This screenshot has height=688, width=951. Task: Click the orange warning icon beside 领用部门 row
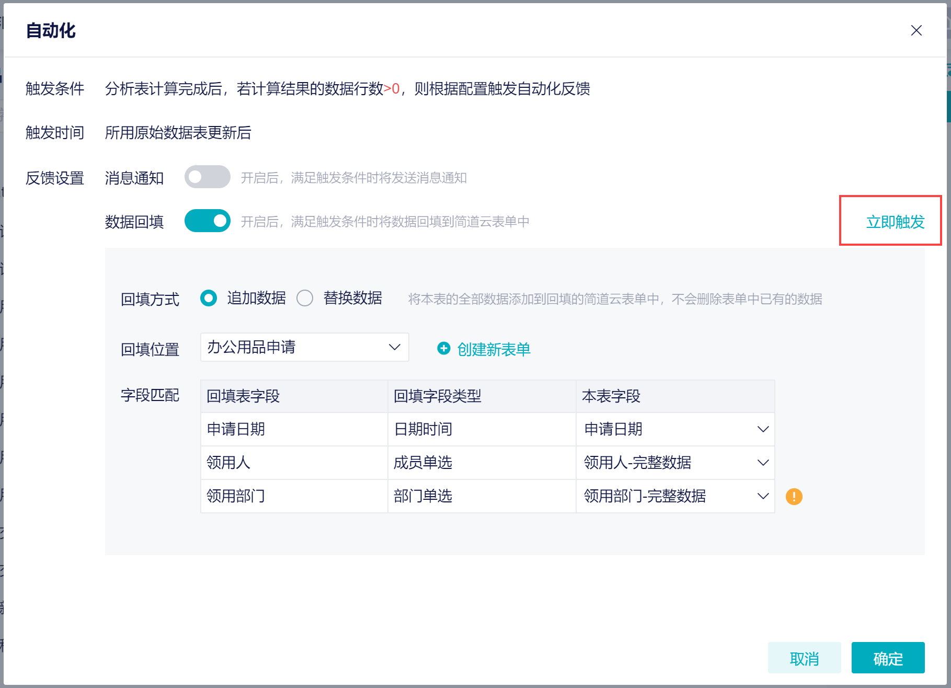tap(794, 496)
